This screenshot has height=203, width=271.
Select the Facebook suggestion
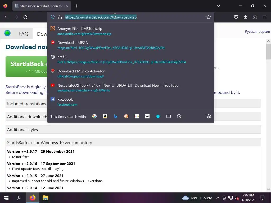click(x=131, y=102)
